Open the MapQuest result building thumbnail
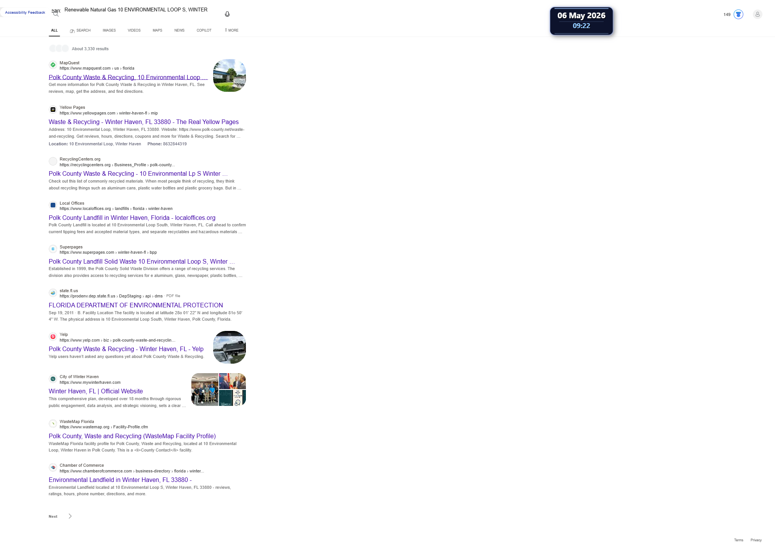This screenshot has width=775, height=547. pyautogui.click(x=230, y=75)
